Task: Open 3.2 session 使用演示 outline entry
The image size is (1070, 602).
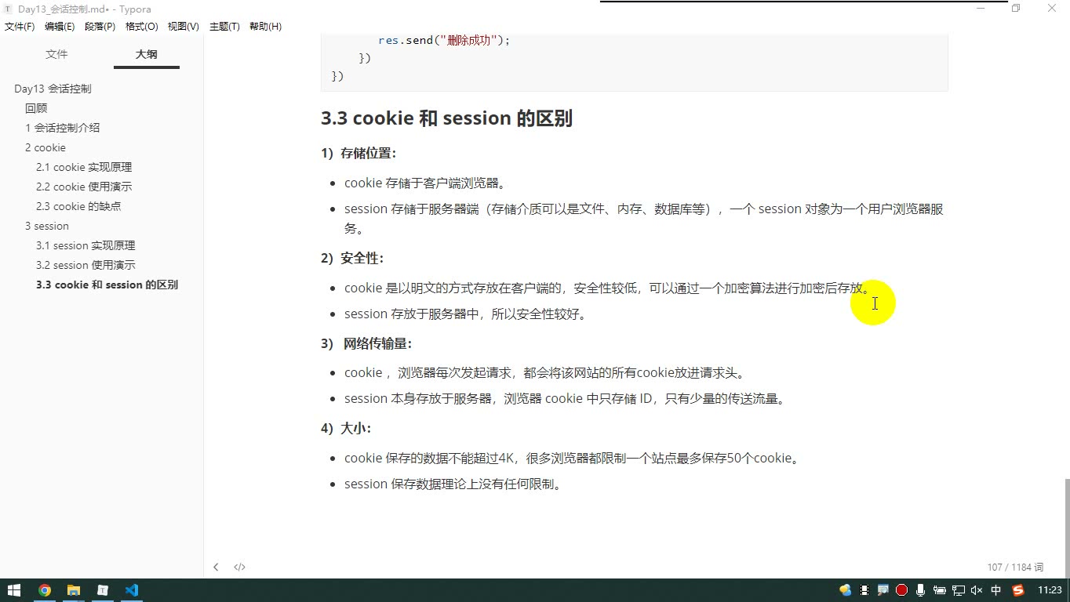Action: point(86,265)
